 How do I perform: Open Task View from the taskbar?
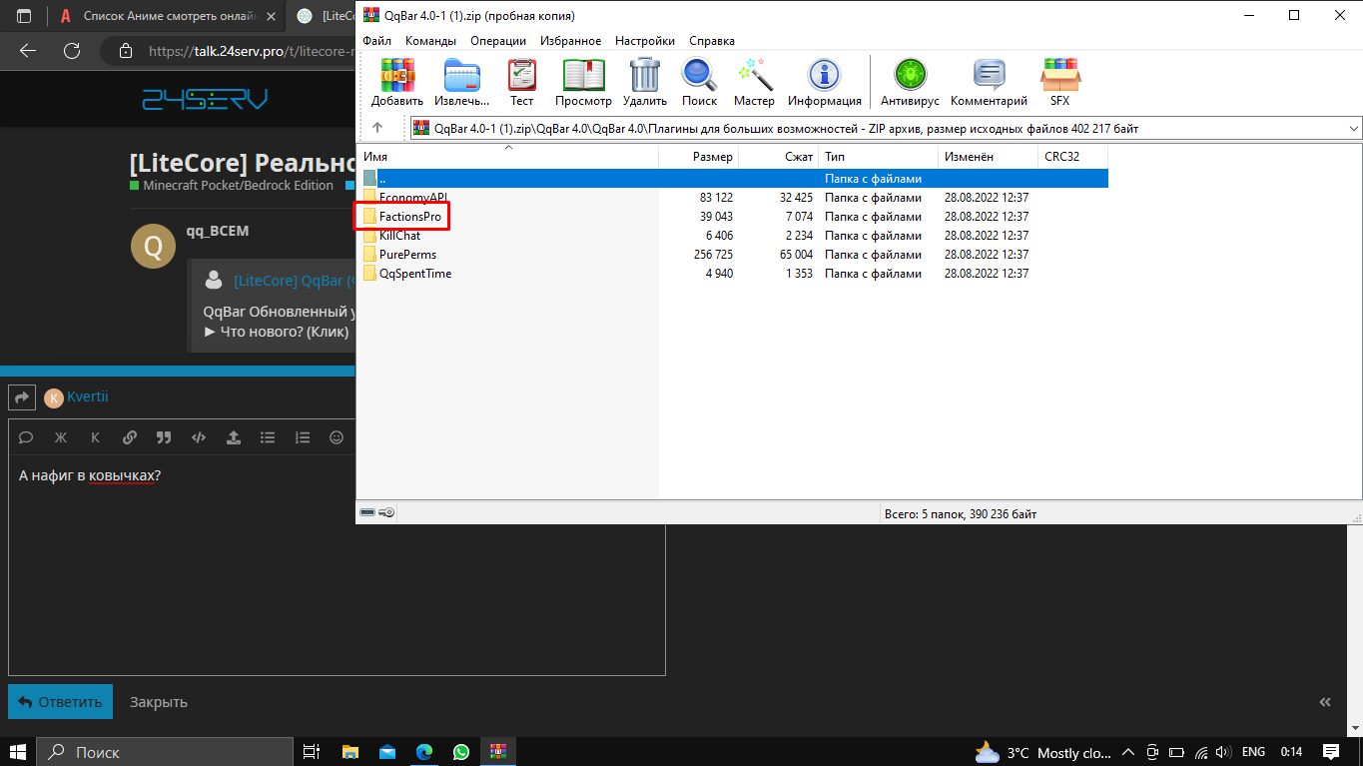point(312,752)
